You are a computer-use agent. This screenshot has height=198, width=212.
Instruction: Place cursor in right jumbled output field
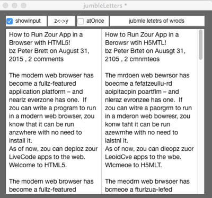coord(149,112)
